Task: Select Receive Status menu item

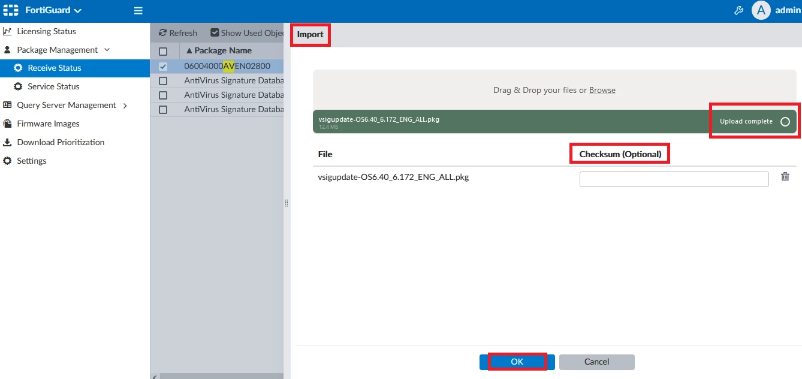Action: (x=75, y=68)
